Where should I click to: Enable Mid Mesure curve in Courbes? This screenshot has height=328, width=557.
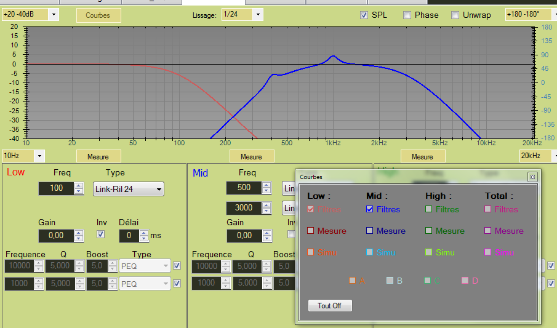point(370,231)
